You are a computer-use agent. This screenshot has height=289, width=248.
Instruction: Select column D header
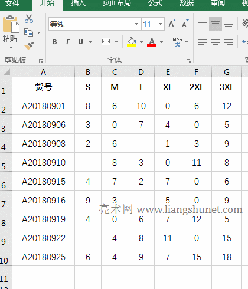[x=141, y=72]
